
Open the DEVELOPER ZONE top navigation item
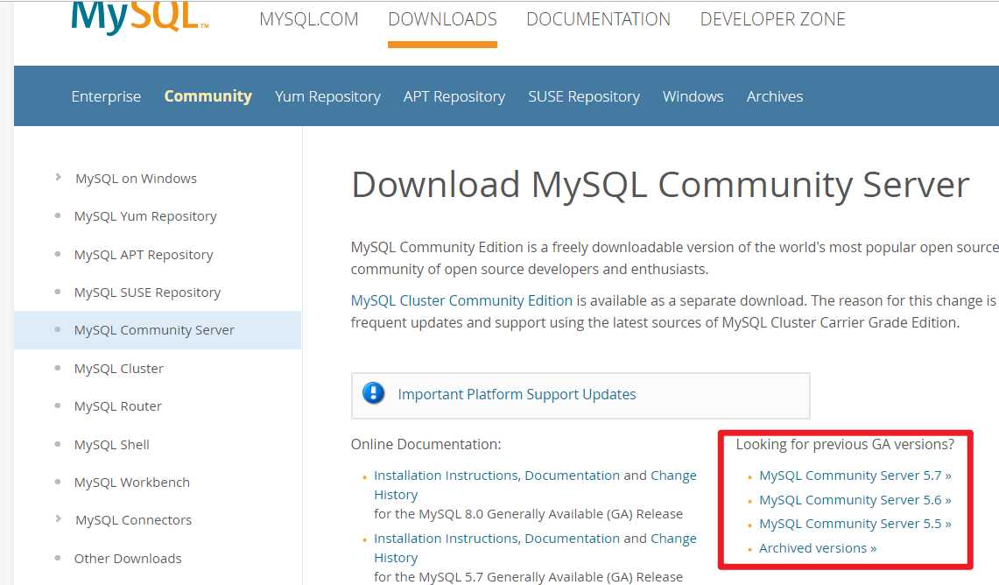click(773, 19)
